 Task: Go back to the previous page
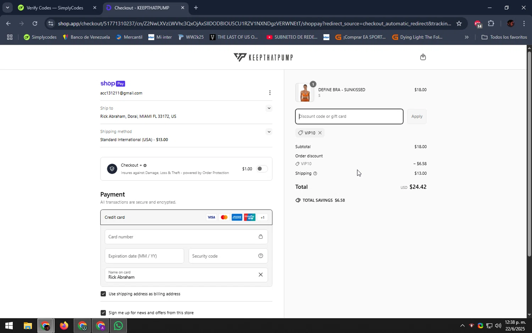click(x=8, y=23)
